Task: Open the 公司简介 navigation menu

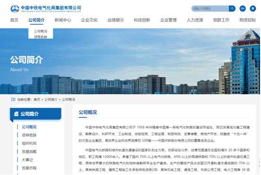Action: [x=36, y=20]
